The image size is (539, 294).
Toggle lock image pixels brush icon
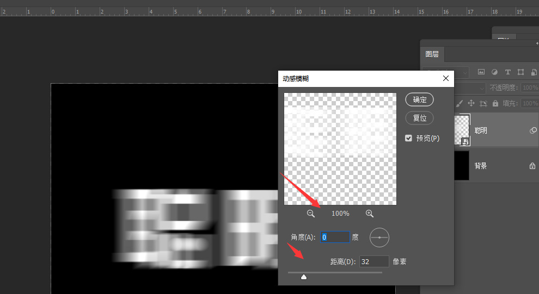(x=460, y=103)
